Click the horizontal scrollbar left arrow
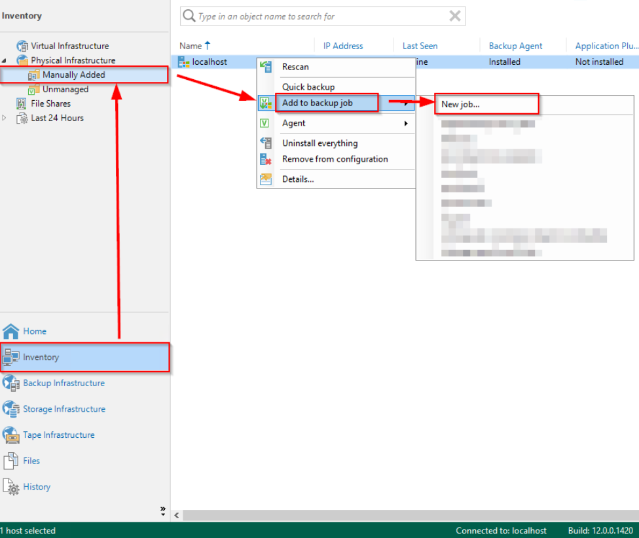Screen dimensions: 639x538 pos(177,516)
